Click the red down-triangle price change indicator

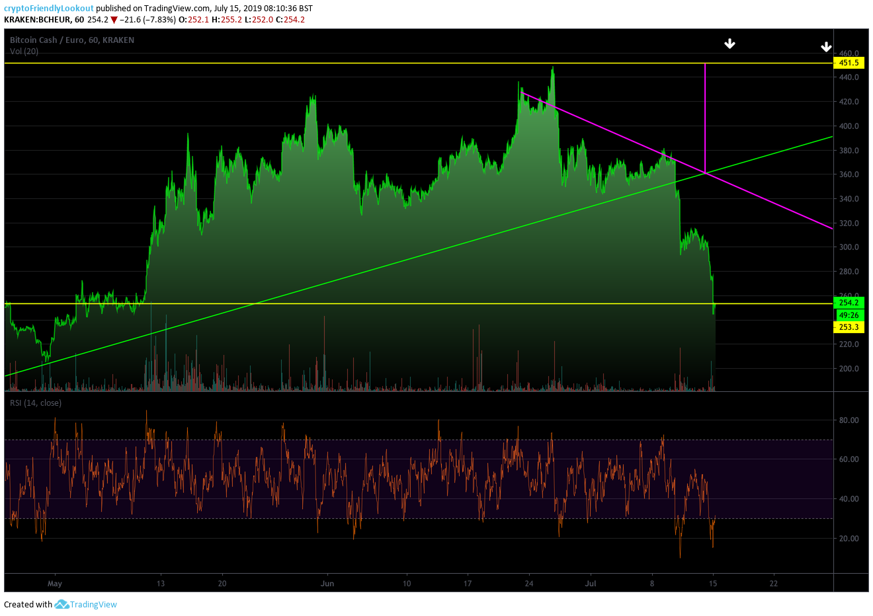coord(114,20)
